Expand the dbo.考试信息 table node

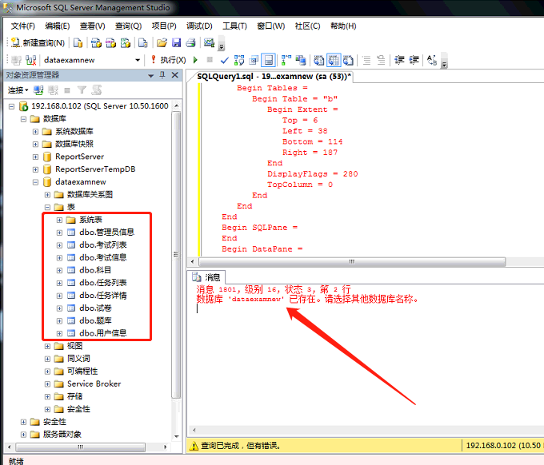tap(59, 257)
